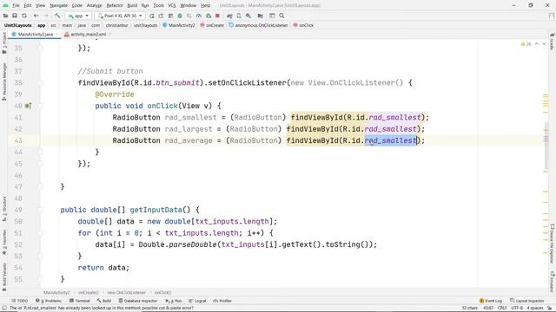Viewport: 556px width, 312px height.
Task: Click the Unit3Layouts breadcrumb
Action: pyautogui.click(x=17, y=25)
